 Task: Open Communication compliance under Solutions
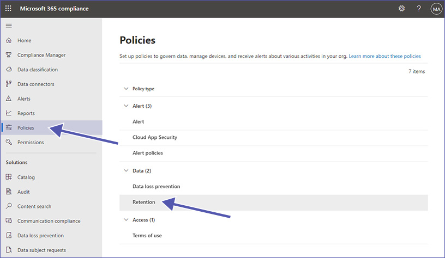[x=51, y=221]
